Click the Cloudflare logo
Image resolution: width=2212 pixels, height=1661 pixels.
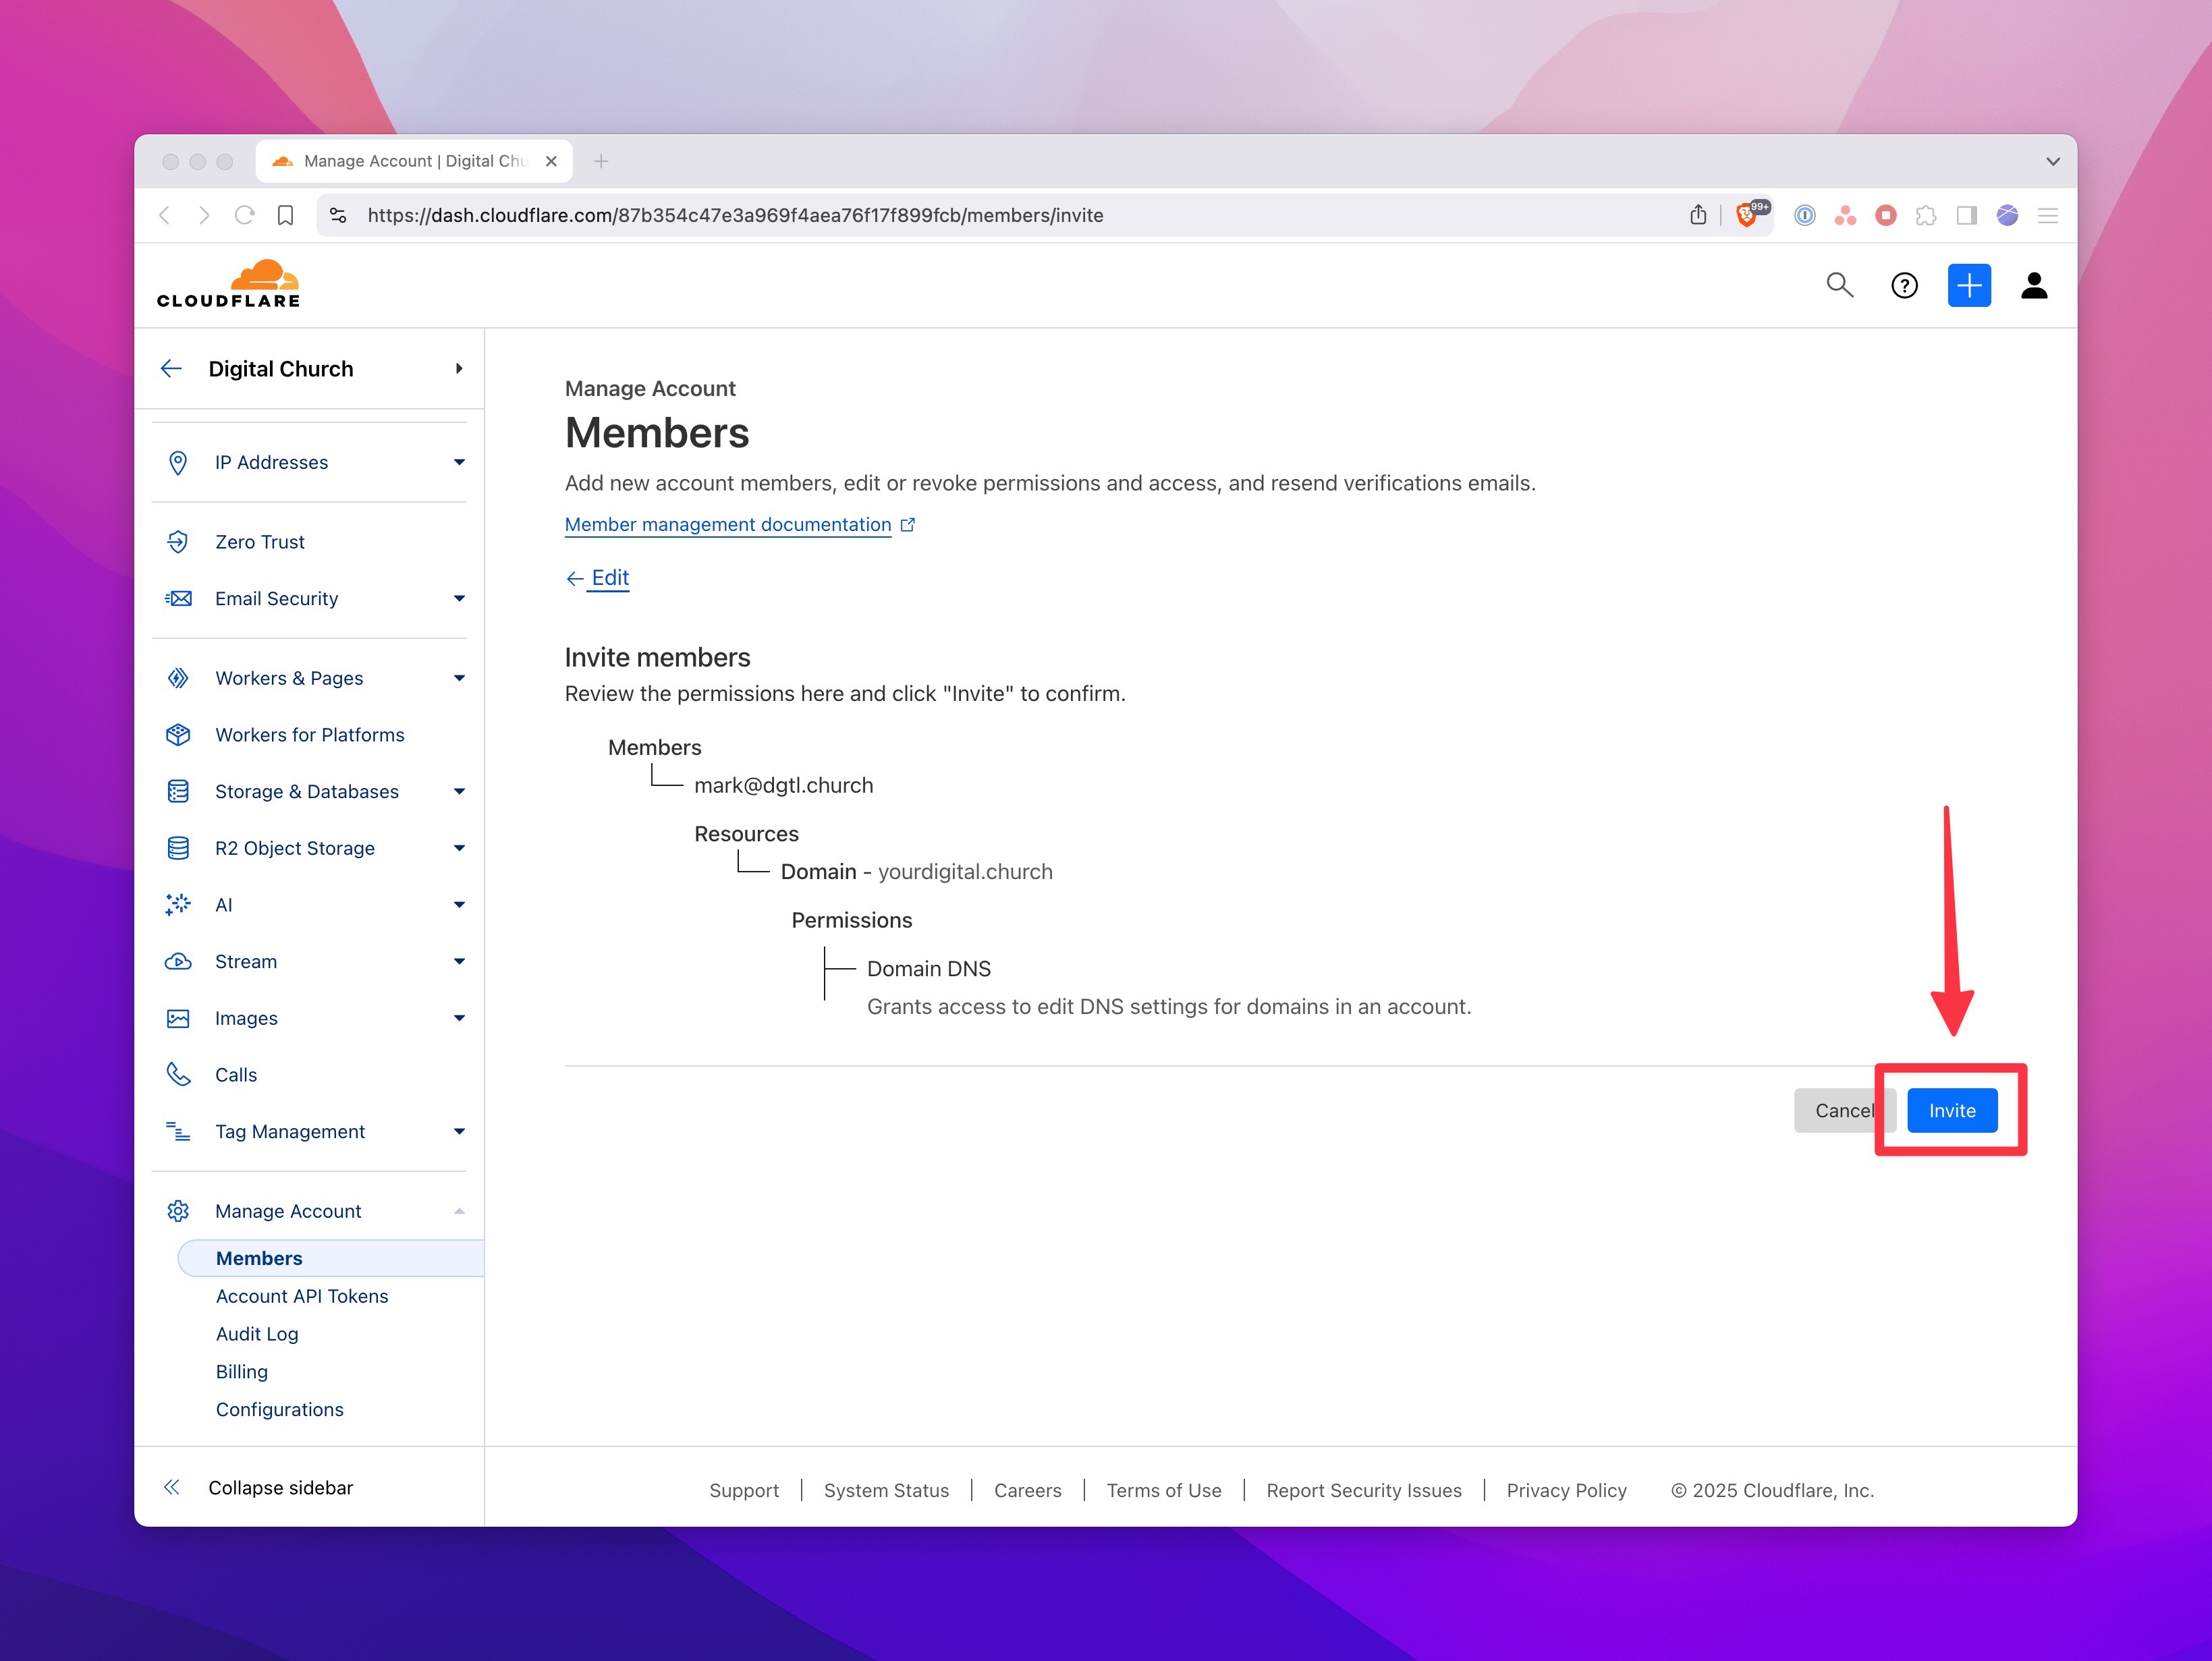(x=228, y=284)
